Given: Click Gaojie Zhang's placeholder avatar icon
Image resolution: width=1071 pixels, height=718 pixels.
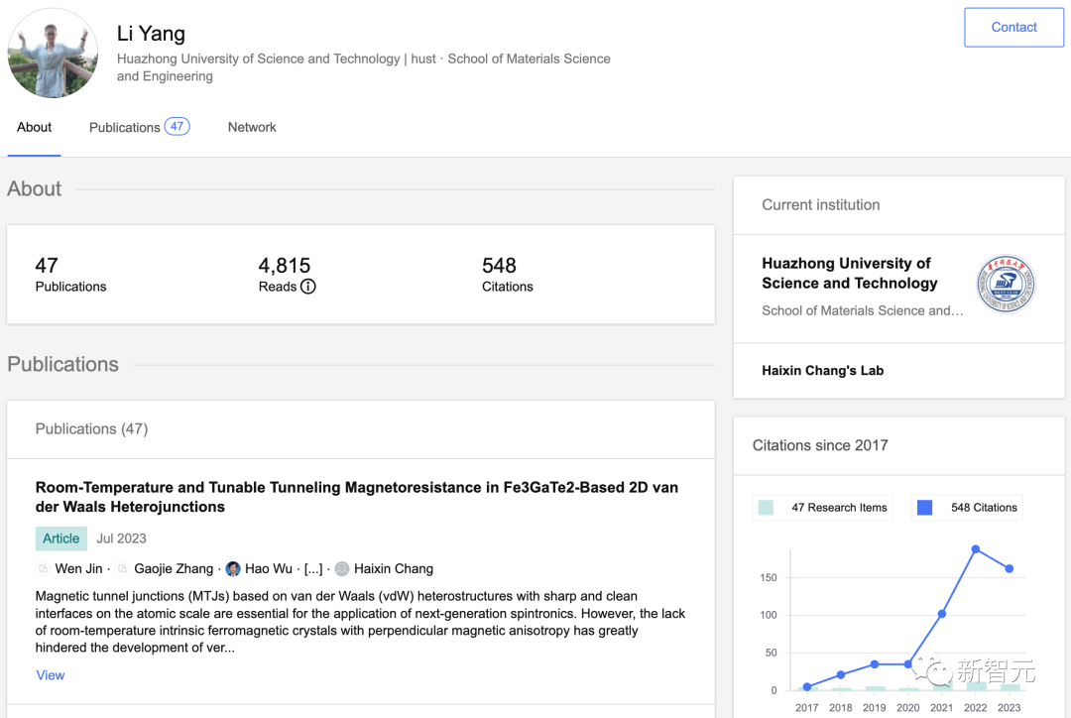Looking at the screenshot, I should (x=122, y=568).
